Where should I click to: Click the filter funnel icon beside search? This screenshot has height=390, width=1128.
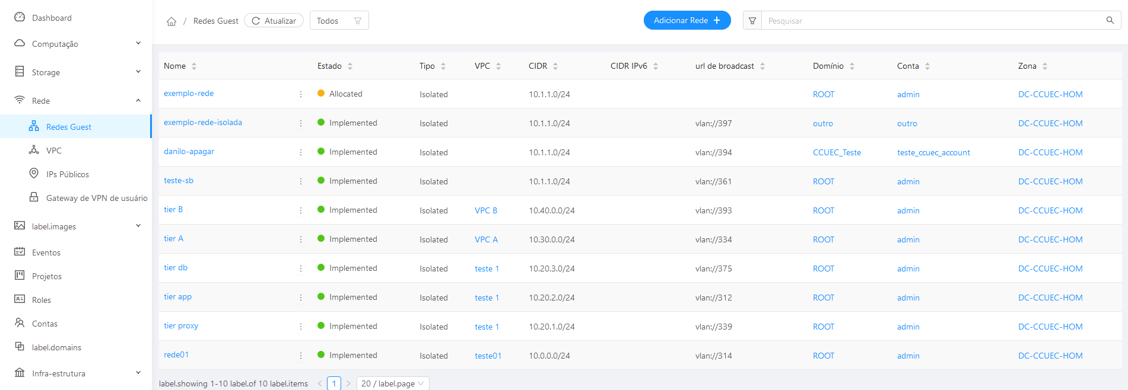click(752, 21)
